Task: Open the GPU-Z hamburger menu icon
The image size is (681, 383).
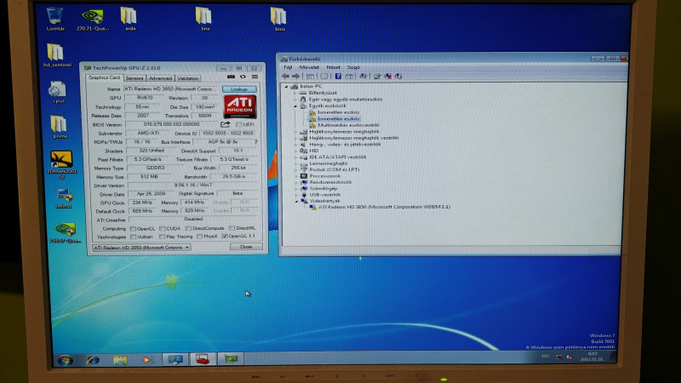Action: (x=255, y=77)
